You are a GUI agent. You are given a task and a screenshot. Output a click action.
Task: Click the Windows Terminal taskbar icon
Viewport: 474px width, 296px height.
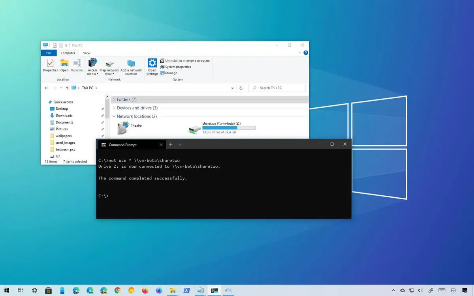214,290
